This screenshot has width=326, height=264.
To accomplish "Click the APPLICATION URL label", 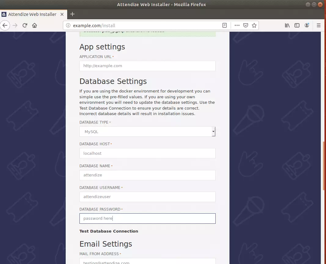I will click(95, 56).
